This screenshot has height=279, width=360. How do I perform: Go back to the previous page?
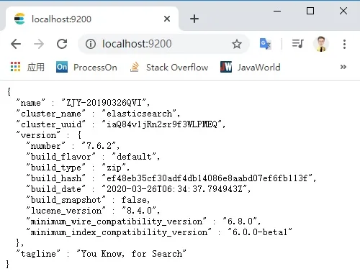(16, 44)
